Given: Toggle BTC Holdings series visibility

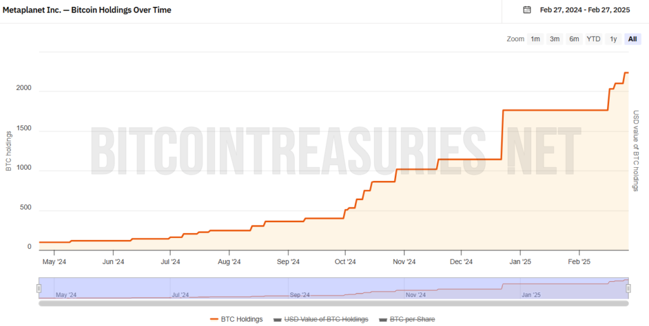Looking at the screenshot, I should click(x=236, y=319).
